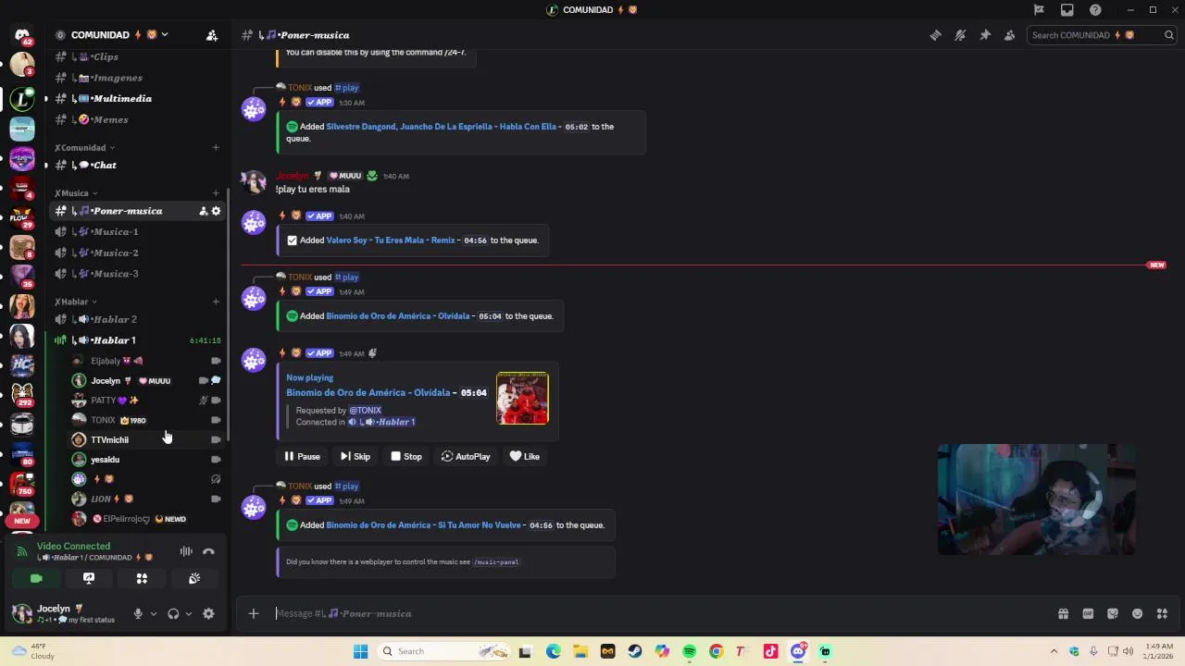Pause the current song
The image size is (1185, 666).
(x=302, y=456)
